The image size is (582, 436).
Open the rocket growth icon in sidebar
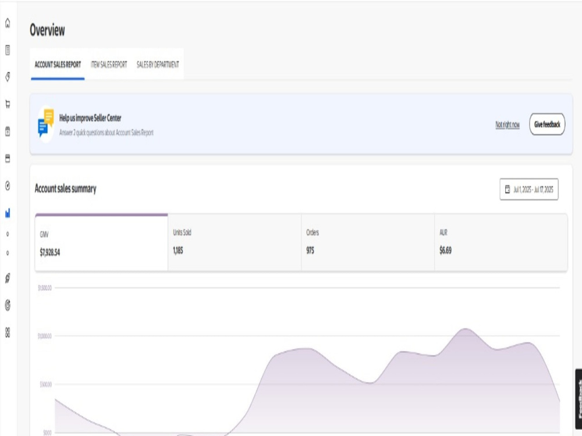pyautogui.click(x=8, y=278)
